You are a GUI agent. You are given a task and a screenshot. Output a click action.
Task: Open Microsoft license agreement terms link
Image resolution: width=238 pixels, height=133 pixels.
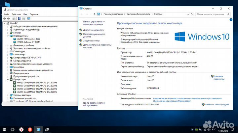[x=187, y=100]
